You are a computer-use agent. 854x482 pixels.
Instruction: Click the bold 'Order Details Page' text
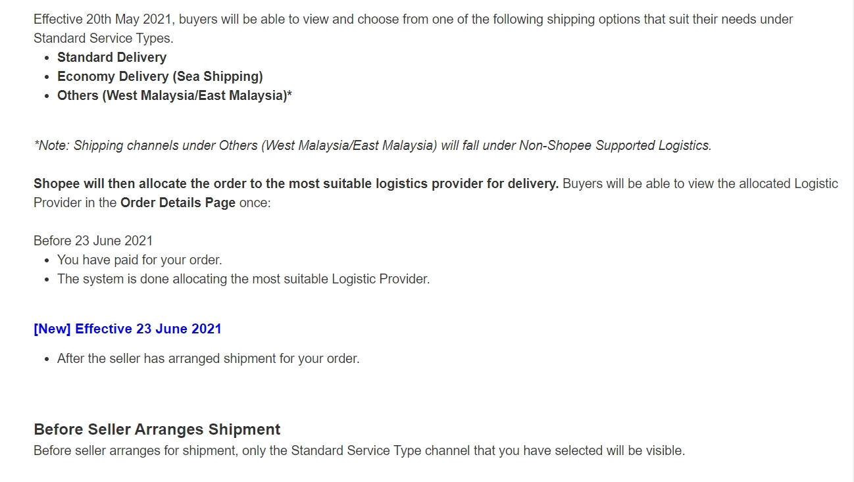click(x=178, y=203)
